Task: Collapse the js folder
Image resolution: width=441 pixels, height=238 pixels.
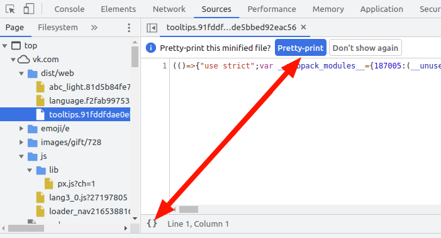Action: pyautogui.click(x=21, y=156)
